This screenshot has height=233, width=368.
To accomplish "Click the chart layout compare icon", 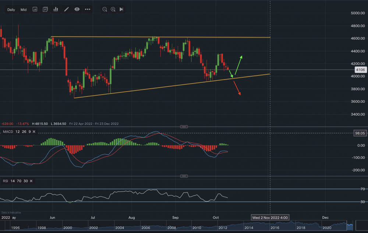I will coord(45,9).
